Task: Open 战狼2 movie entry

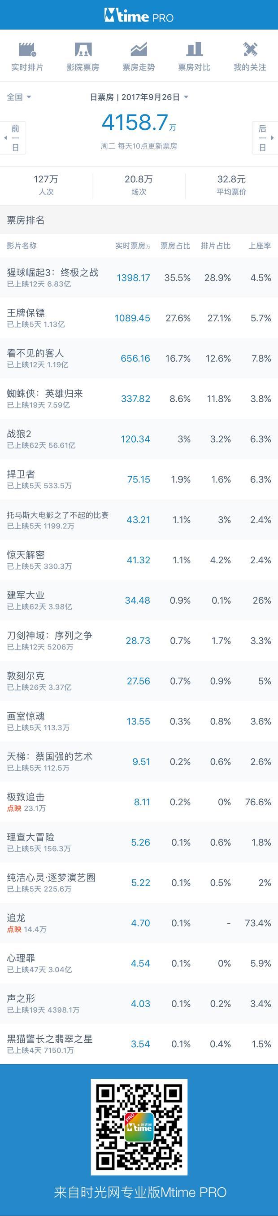Action: coord(139,439)
